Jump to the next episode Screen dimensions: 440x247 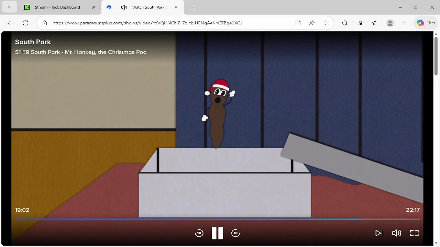pos(378,233)
